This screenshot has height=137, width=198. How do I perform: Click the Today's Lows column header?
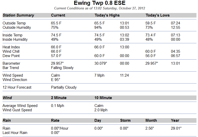158,15
